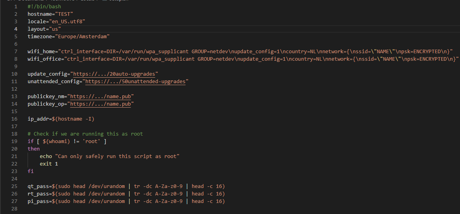Click line number 28 in the gutter

click(14, 209)
